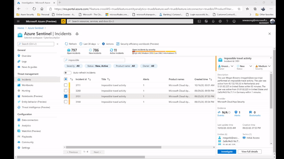The width and height of the screenshot is (284, 159).
Task: Open the Home breadcrumb link
Action: [21, 28]
